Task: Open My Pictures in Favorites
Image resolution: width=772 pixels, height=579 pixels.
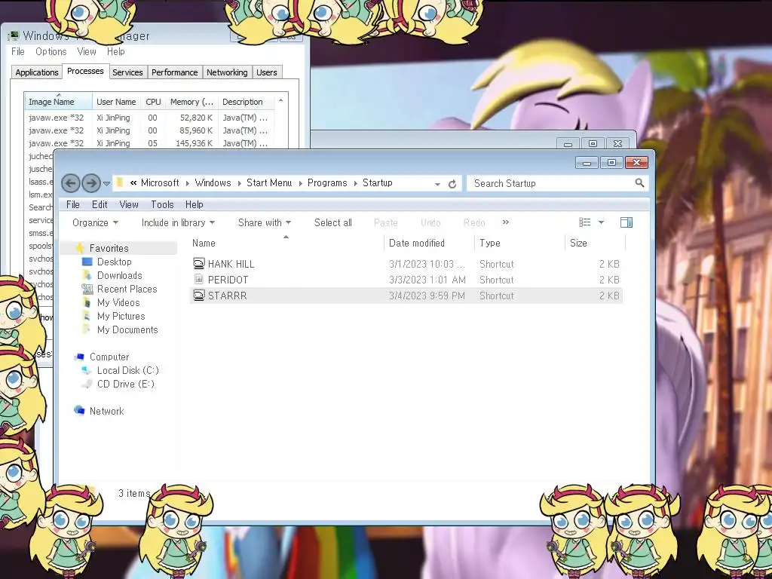Action: pos(121,316)
